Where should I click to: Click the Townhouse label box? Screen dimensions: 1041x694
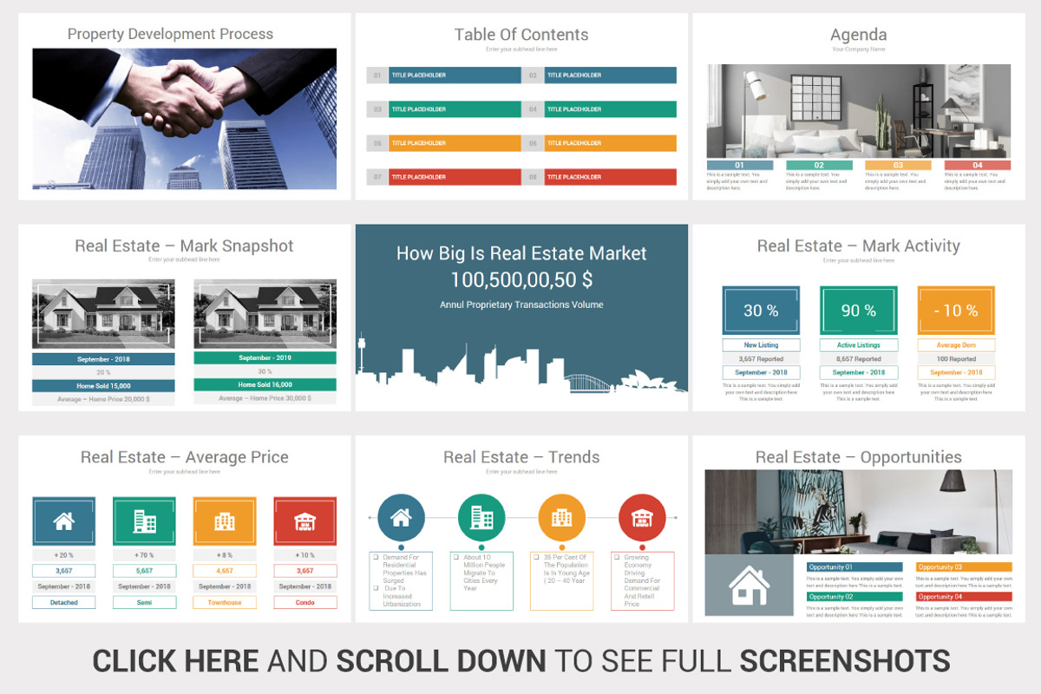pos(224,602)
